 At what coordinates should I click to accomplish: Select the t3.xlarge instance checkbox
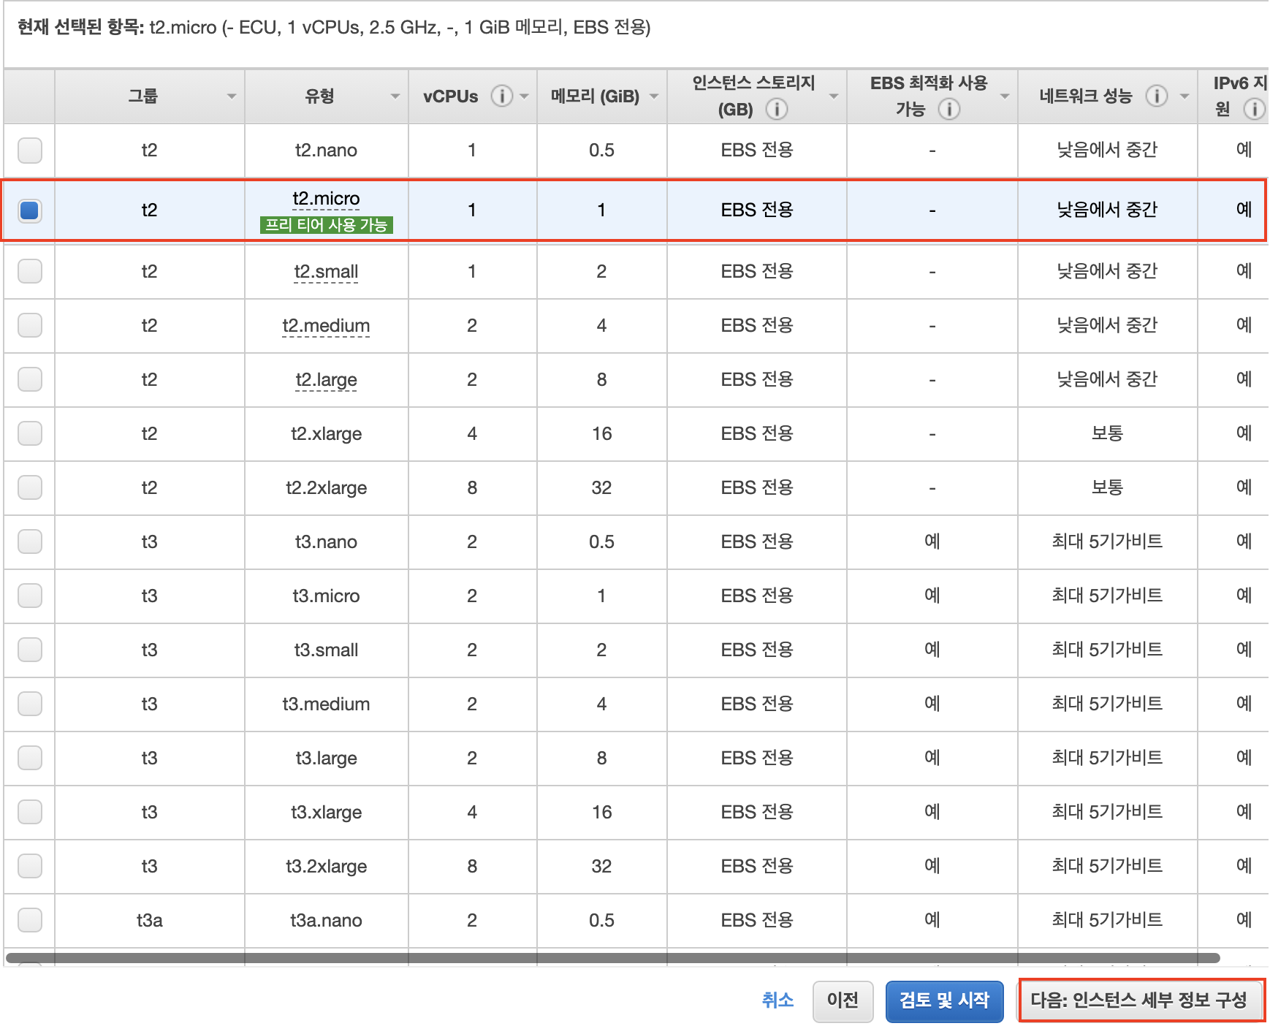[x=30, y=812]
